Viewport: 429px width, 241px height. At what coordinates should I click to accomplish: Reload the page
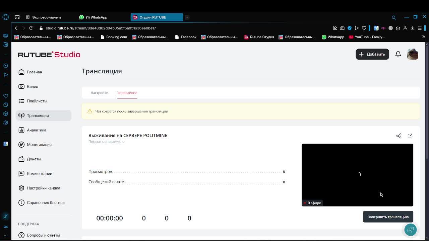pos(31,28)
